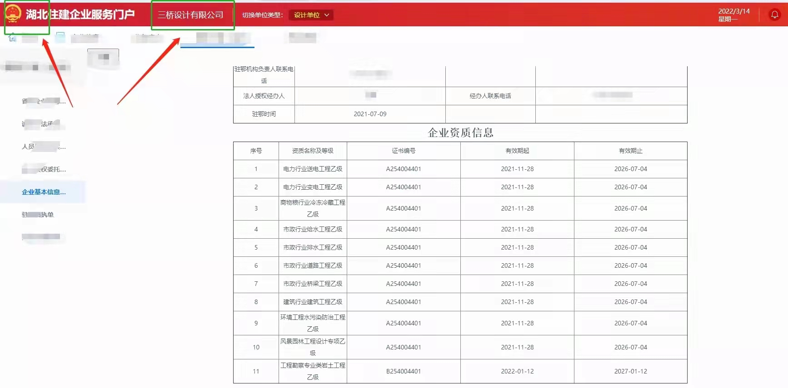
Task: Click the 风景园林工程设计专项乙级 row
Action: pyautogui.click(x=313, y=347)
